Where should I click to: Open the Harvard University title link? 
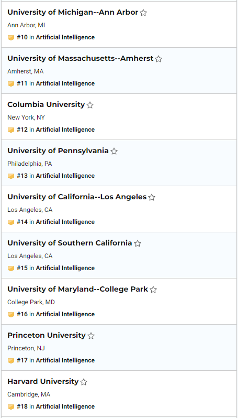pos(43,381)
